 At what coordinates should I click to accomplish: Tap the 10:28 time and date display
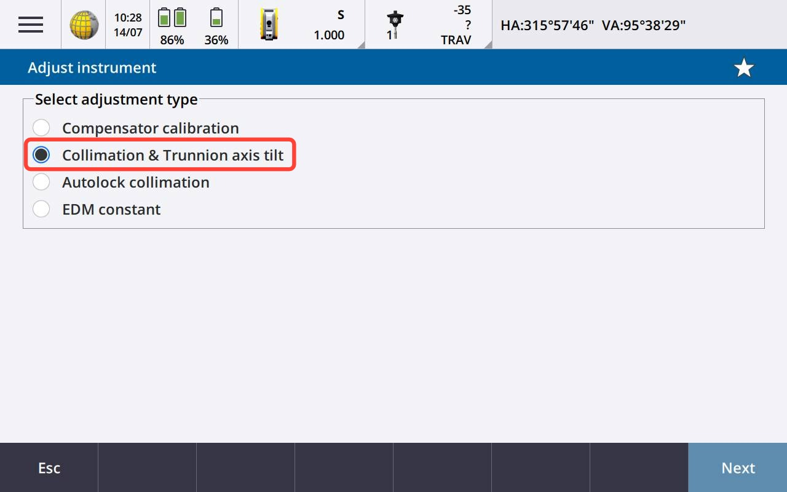127,25
